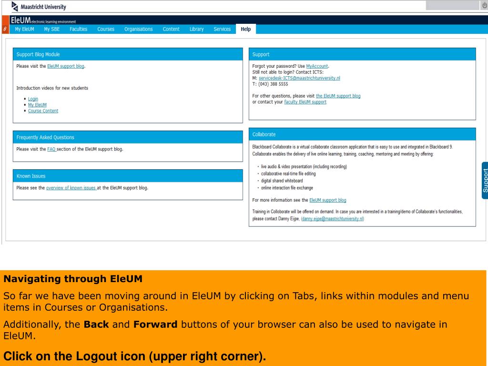
Task: Switch to the Faculties tab
Action: pyautogui.click(x=79, y=29)
